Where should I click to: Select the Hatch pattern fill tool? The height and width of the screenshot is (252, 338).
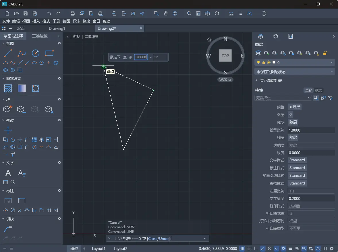pos(8,88)
